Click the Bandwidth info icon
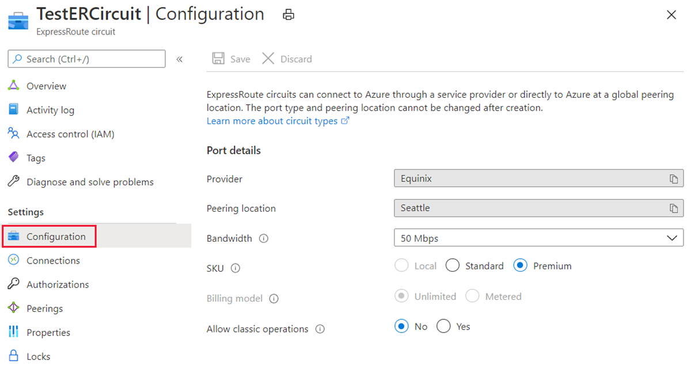The image size is (691, 370). [264, 238]
